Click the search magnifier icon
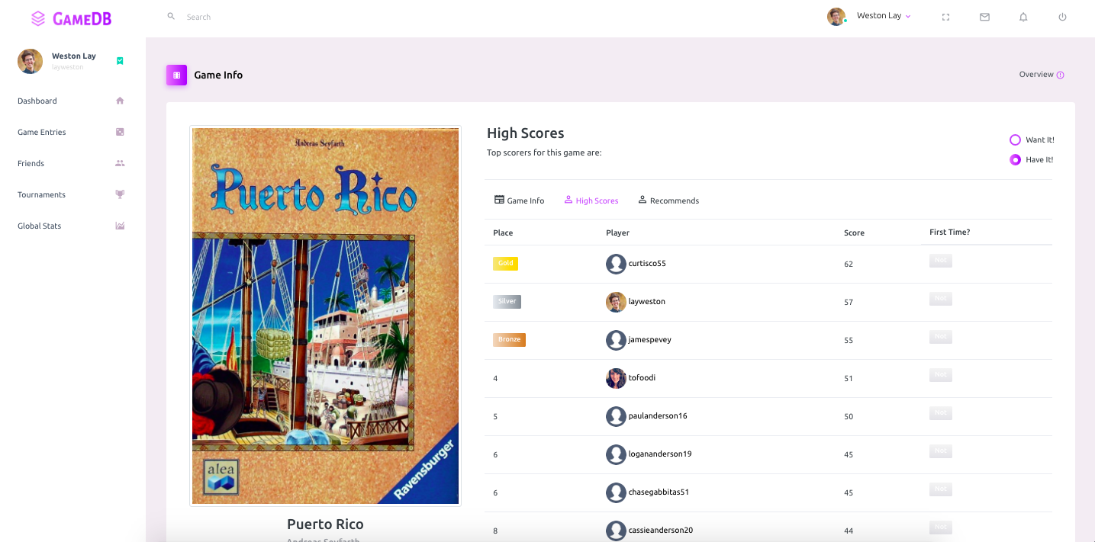This screenshot has width=1095, height=542. pyautogui.click(x=171, y=16)
